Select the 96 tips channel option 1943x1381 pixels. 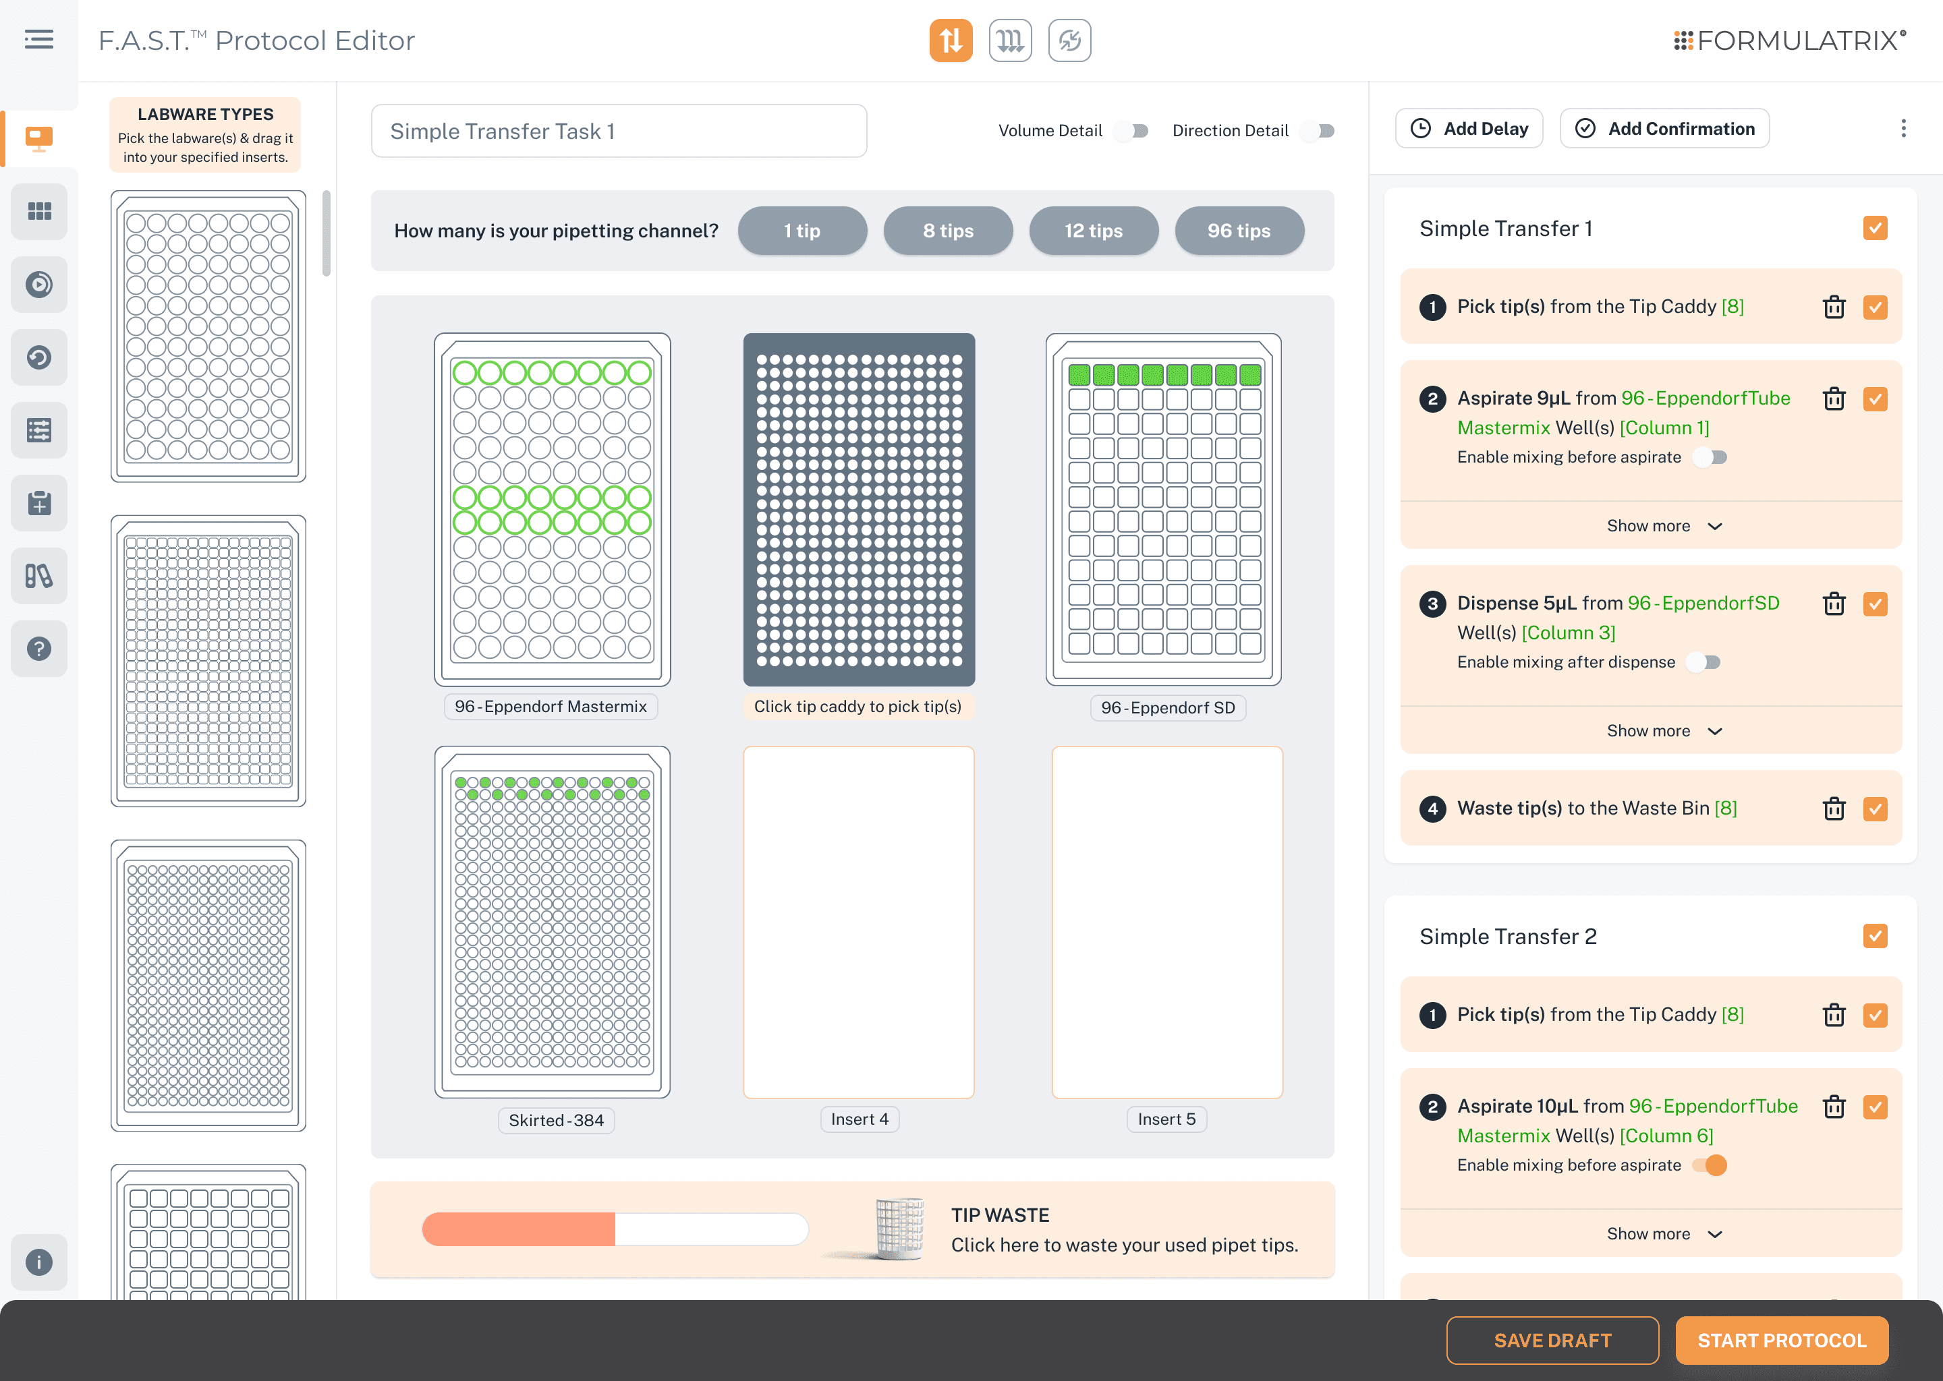(1239, 231)
